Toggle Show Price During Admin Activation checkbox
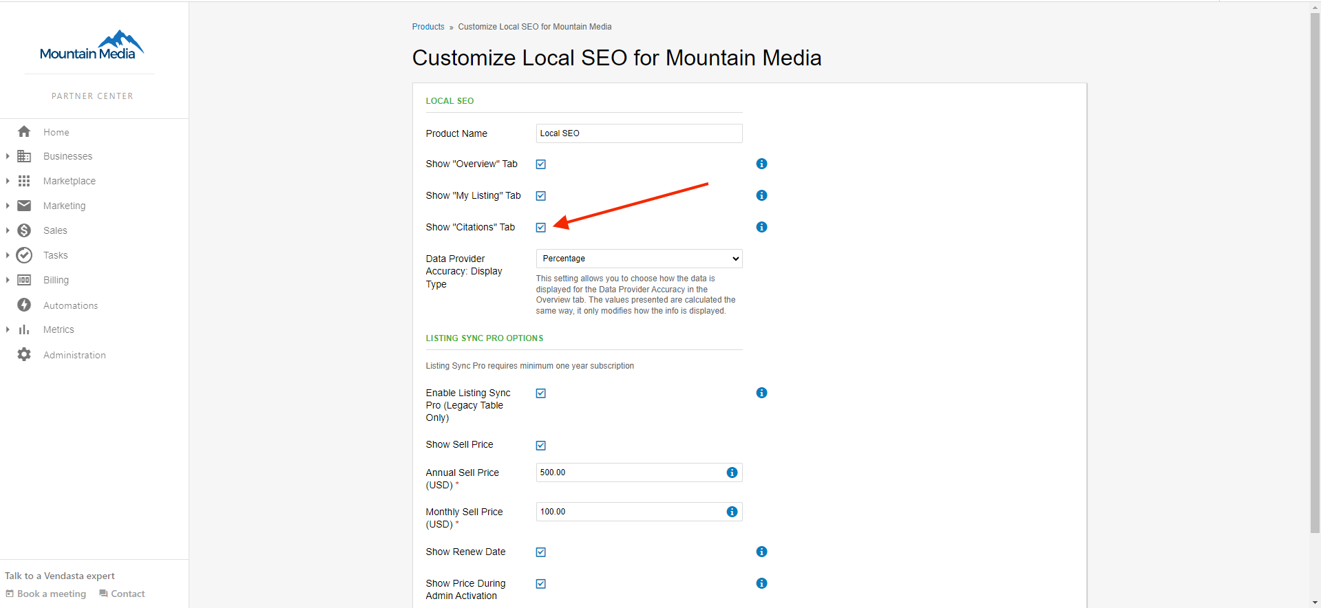 [541, 584]
